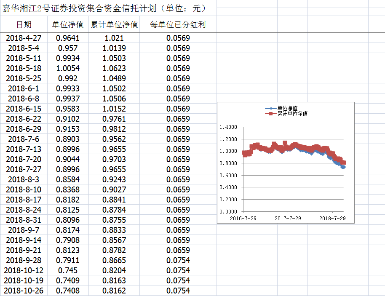
Task: Click the cell with value 0.9044
Action: click(68, 159)
